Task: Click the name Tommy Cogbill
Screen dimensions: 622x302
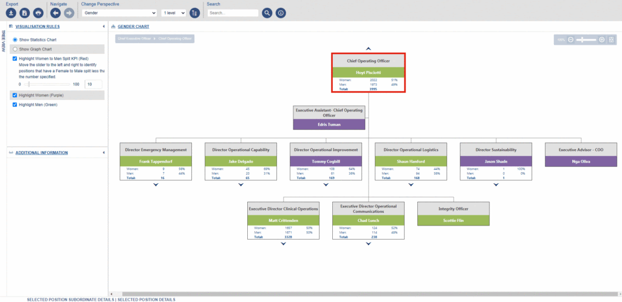Action: [x=326, y=161]
